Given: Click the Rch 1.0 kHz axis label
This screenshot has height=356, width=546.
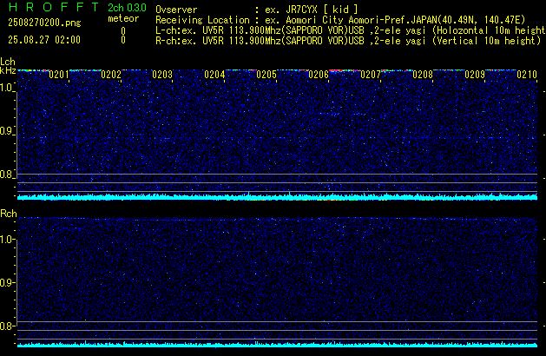Looking at the screenshot, I should coord(6,240).
